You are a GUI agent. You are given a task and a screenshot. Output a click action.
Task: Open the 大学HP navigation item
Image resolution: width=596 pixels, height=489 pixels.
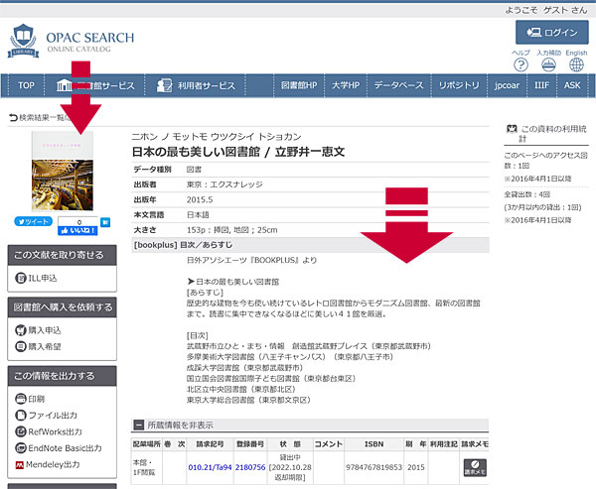pyautogui.click(x=346, y=85)
